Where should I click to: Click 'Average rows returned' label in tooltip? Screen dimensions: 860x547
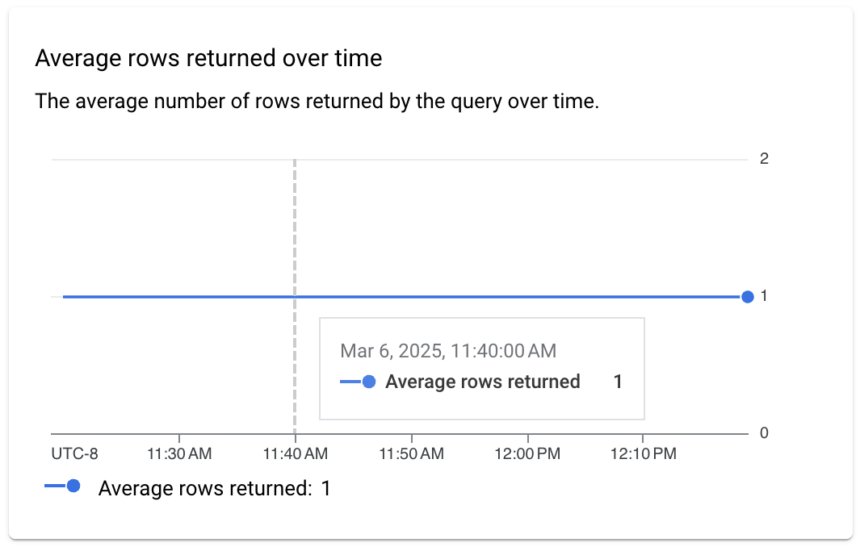(x=482, y=382)
